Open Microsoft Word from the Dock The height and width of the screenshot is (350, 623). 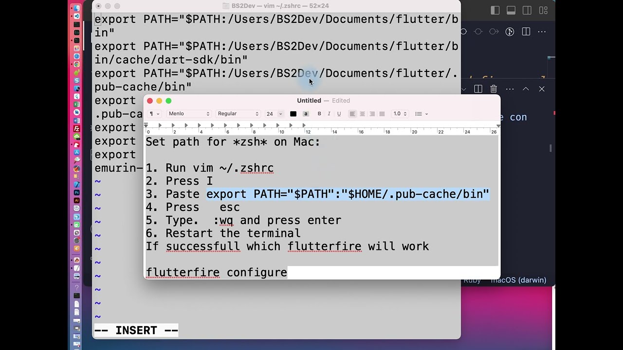(x=76, y=121)
